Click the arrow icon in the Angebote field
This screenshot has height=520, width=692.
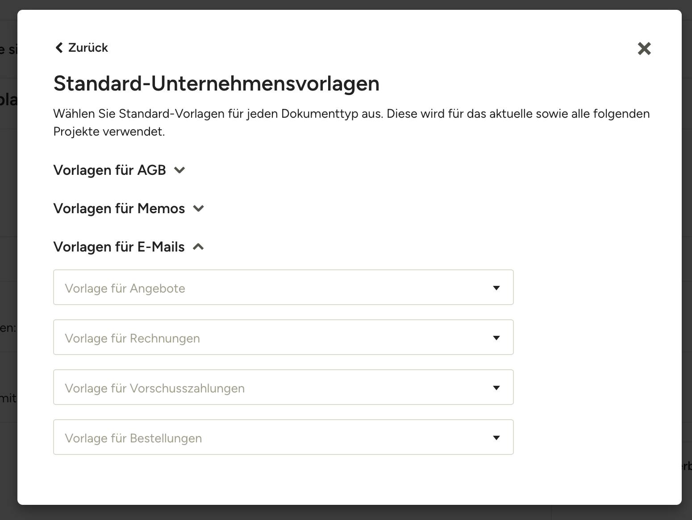(x=496, y=288)
